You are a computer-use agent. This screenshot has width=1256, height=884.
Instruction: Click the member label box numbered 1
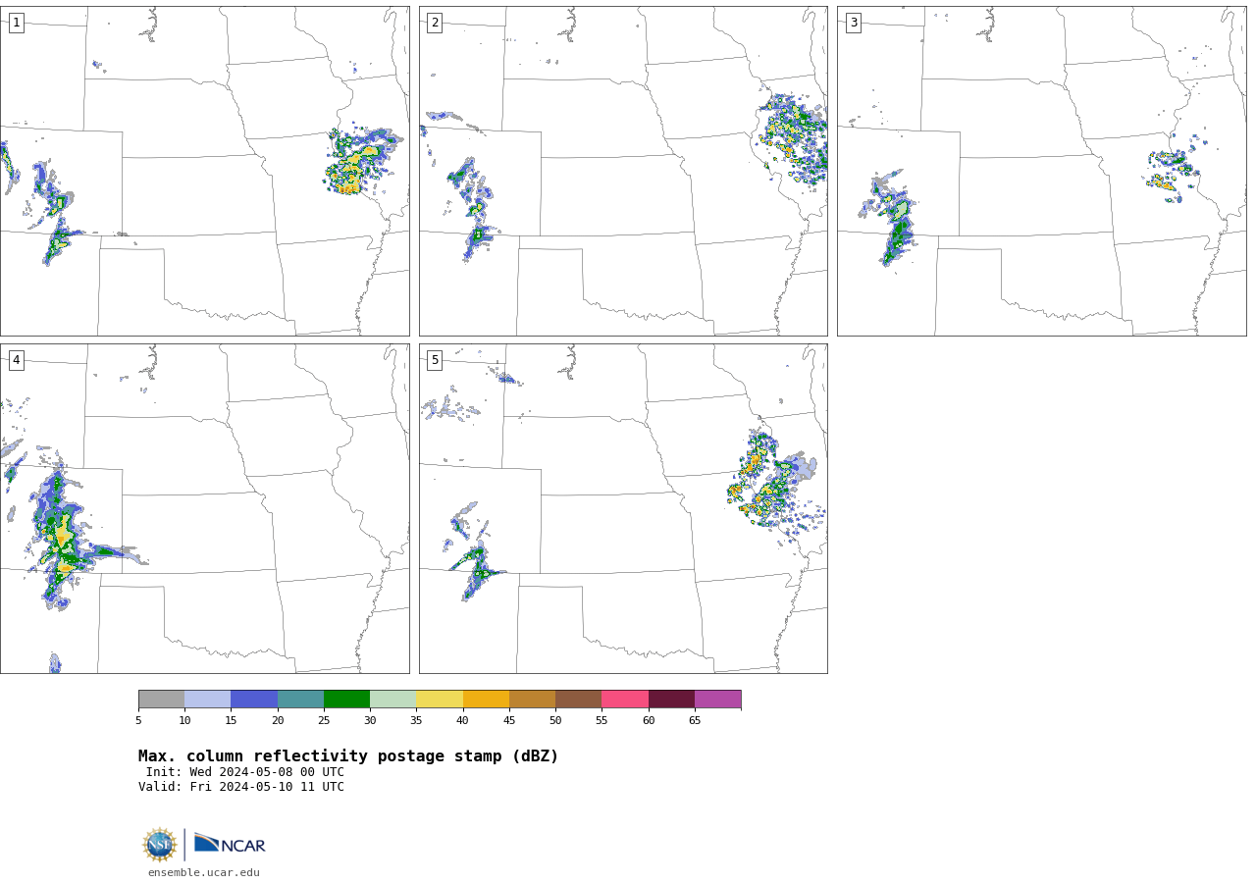[x=16, y=23]
